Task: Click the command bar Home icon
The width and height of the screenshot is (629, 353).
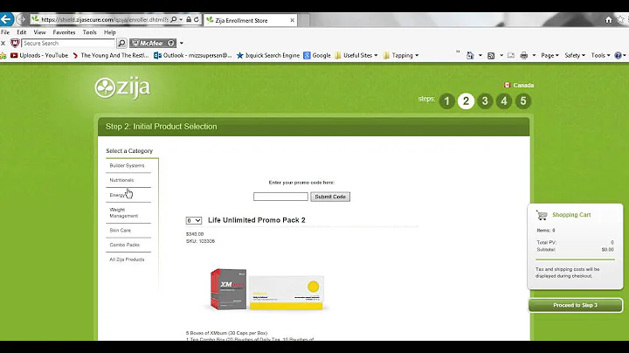Action: 470,55
